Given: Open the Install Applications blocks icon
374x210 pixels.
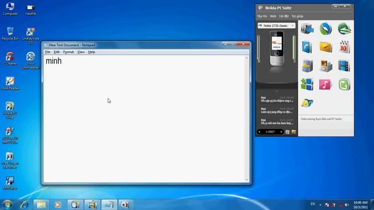Looking at the screenshot, I should [307, 84].
